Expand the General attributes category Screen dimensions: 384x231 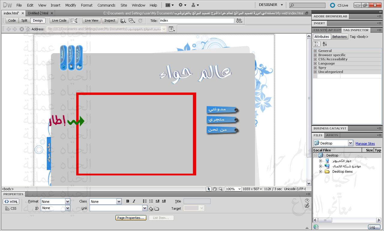coord(315,51)
